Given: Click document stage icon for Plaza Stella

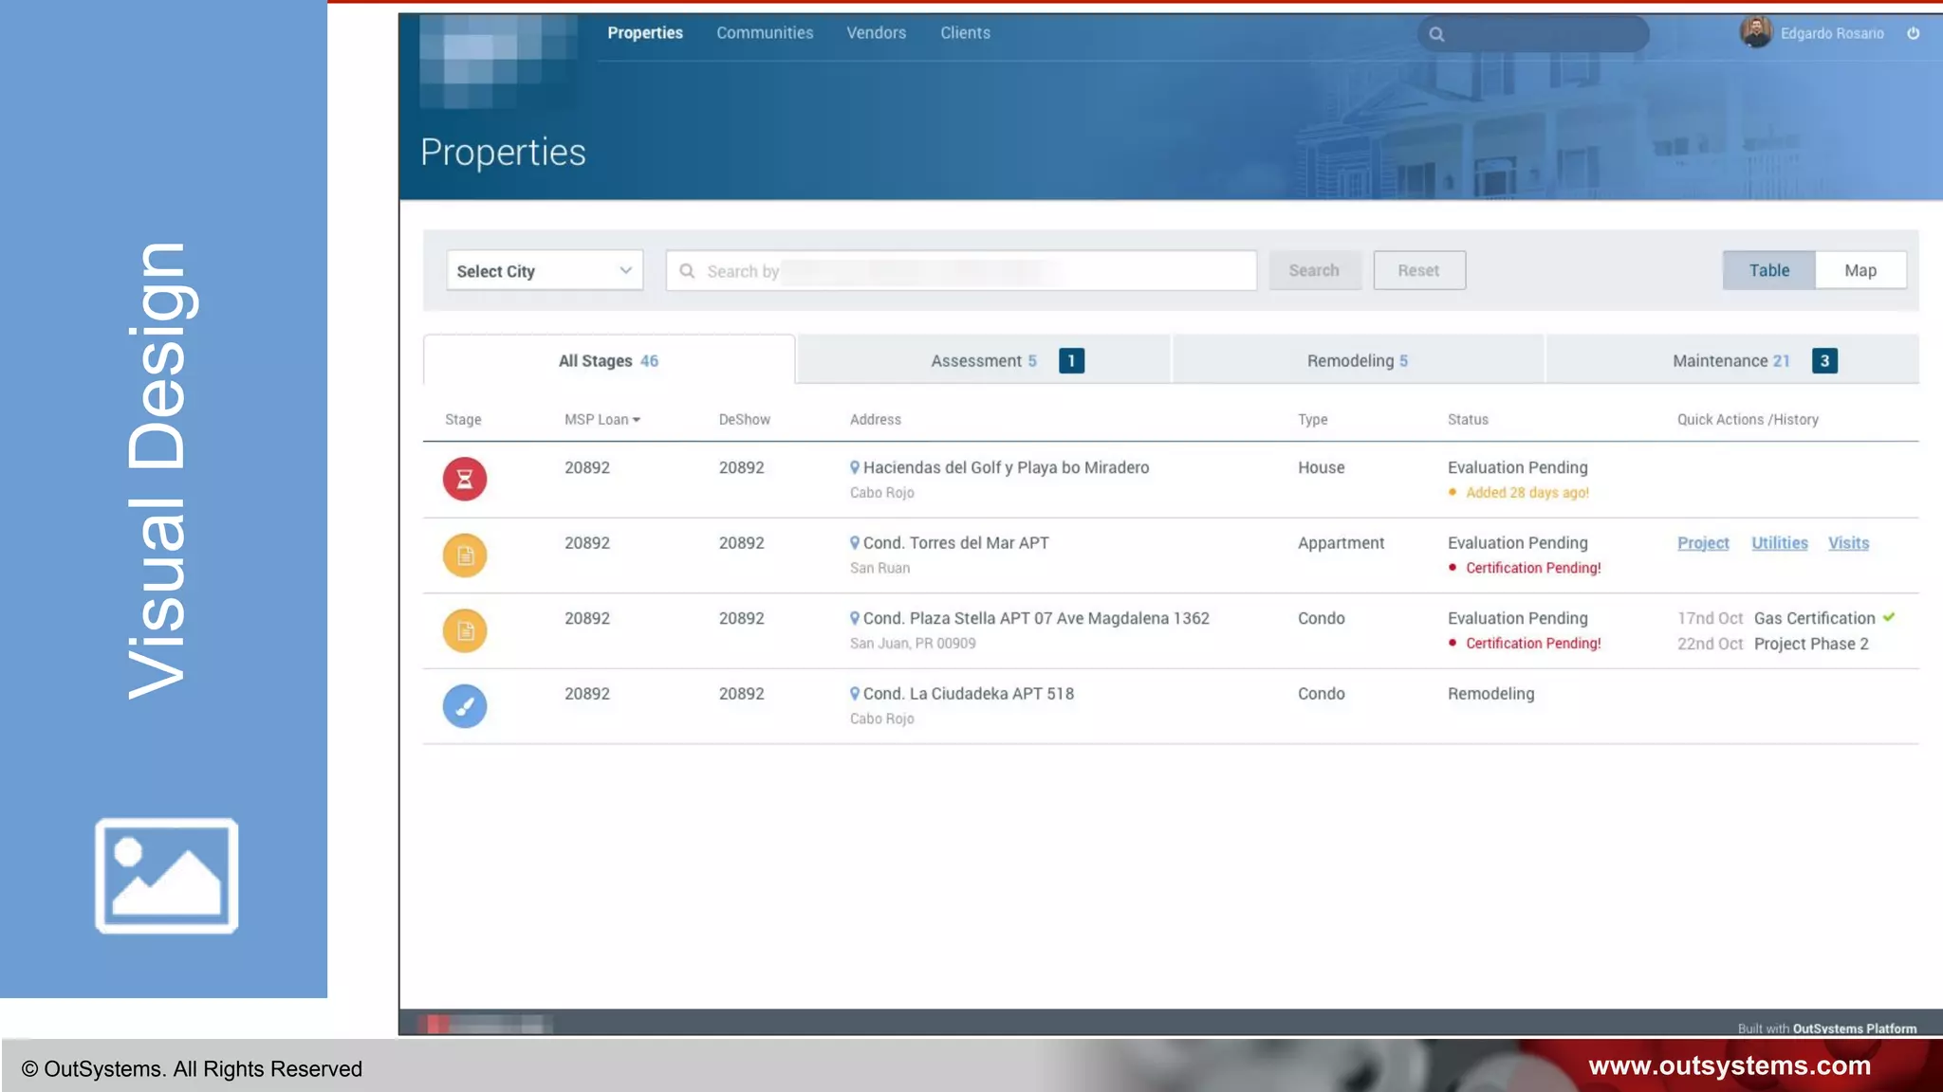Looking at the screenshot, I should [x=464, y=630].
